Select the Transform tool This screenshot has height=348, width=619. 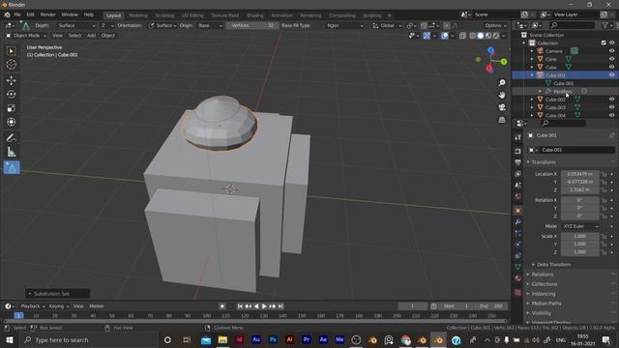pos(11,122)
